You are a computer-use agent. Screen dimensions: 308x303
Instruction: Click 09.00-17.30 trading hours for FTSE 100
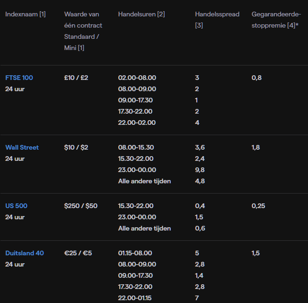136,100
